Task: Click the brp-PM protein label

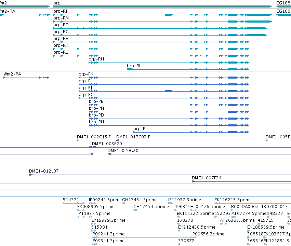Action: (96, 108)
